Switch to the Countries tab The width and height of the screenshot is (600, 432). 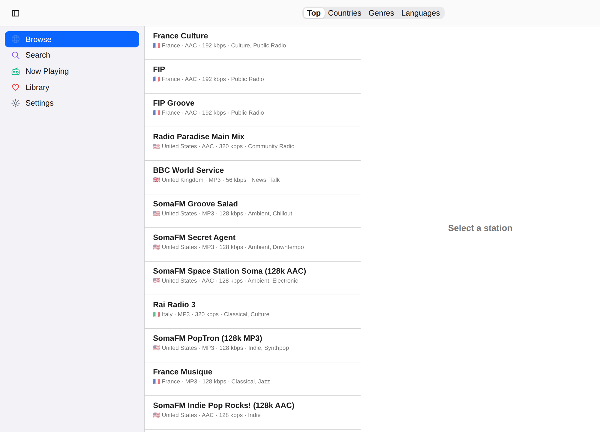[344, 13]
